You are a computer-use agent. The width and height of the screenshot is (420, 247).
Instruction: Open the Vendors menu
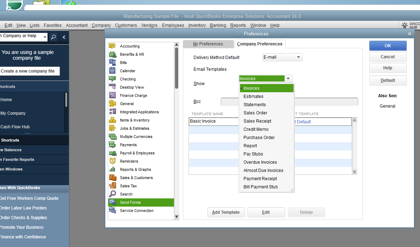coord(149,25)
